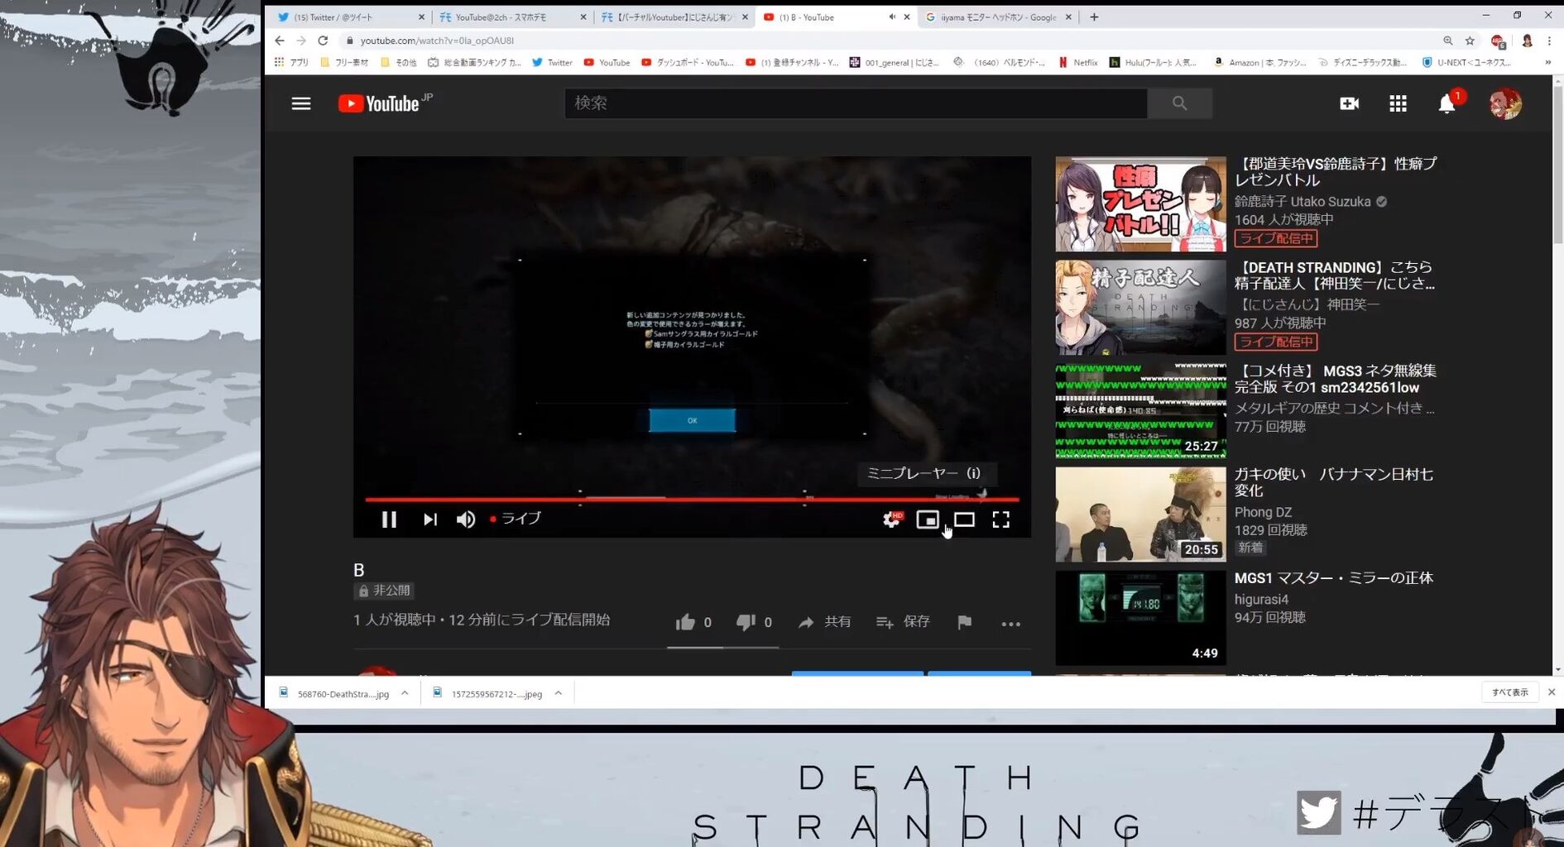Open the アプリ apps bookmark
This screenshot has height=847, width=1564.
coord(291,62)
